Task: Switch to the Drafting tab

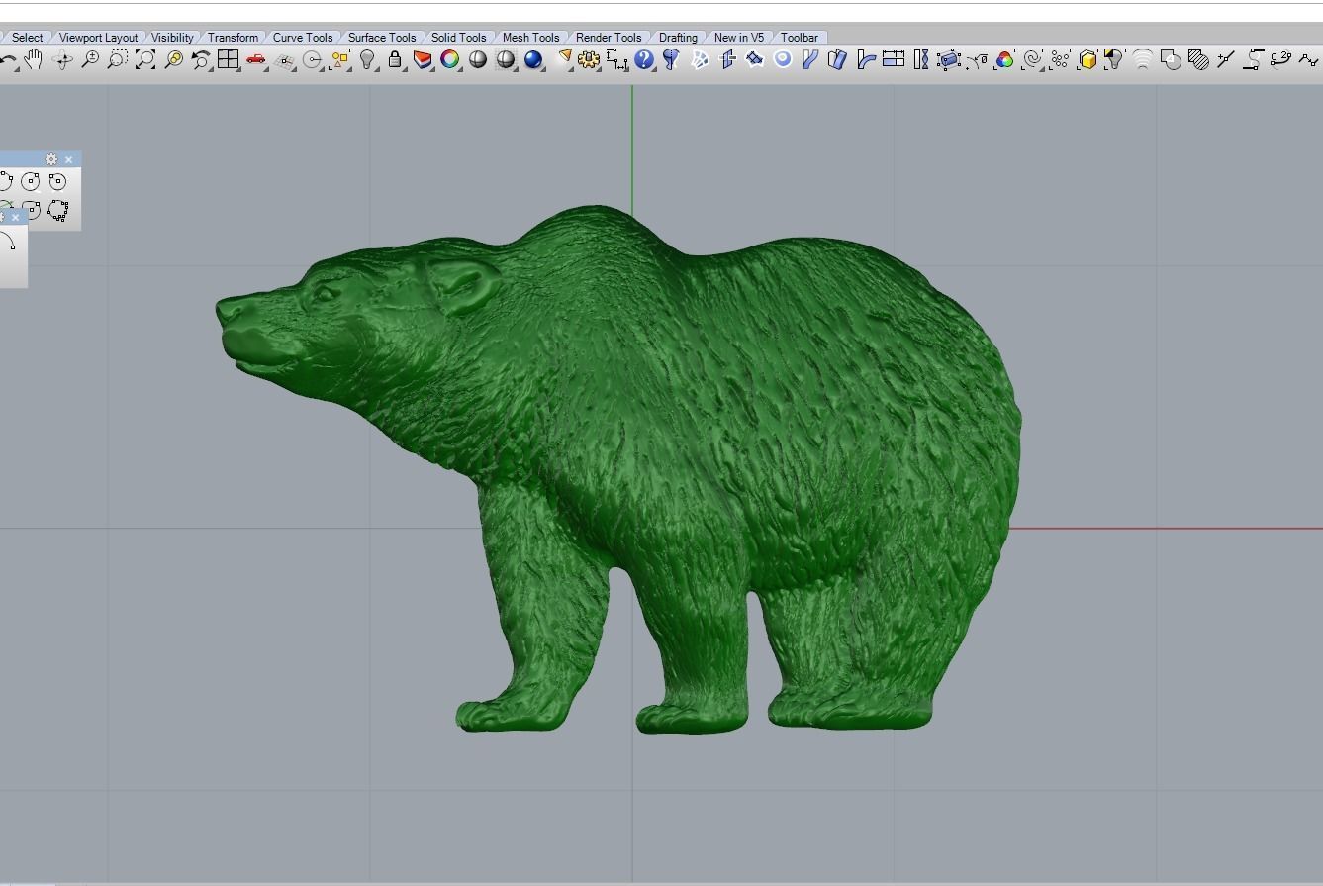Action: (678, 38)
